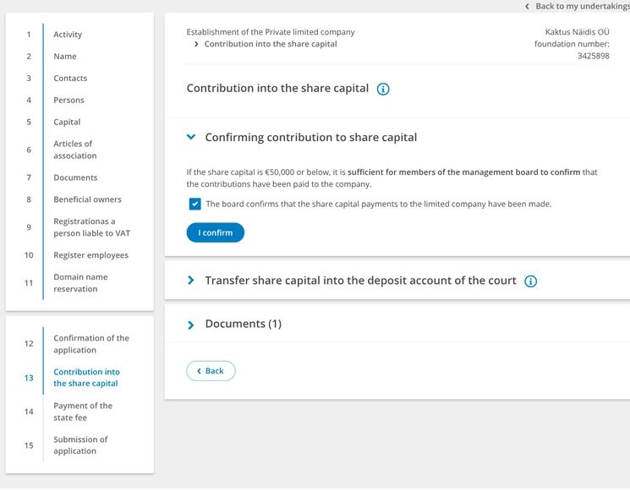This screenshot has width=630, height=491.
Task: Click company name Kaktus Näidis OÜ
Action: (577, 32)
